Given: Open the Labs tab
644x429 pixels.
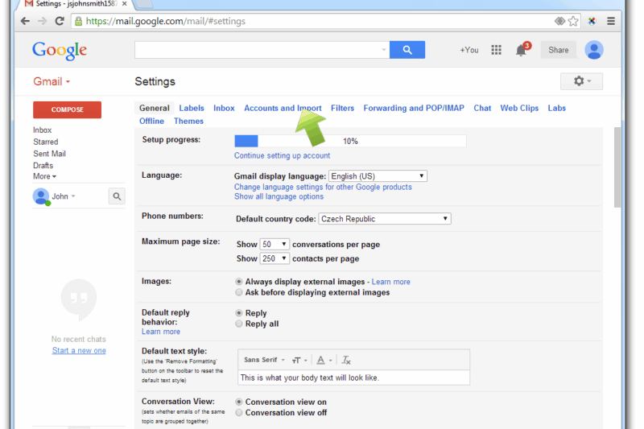Looking at the screenshot, I should [556, 108].
